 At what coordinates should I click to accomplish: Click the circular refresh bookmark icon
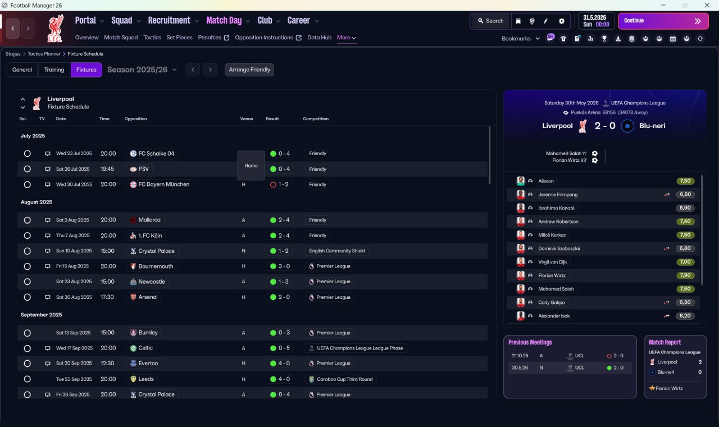point(700,39)
